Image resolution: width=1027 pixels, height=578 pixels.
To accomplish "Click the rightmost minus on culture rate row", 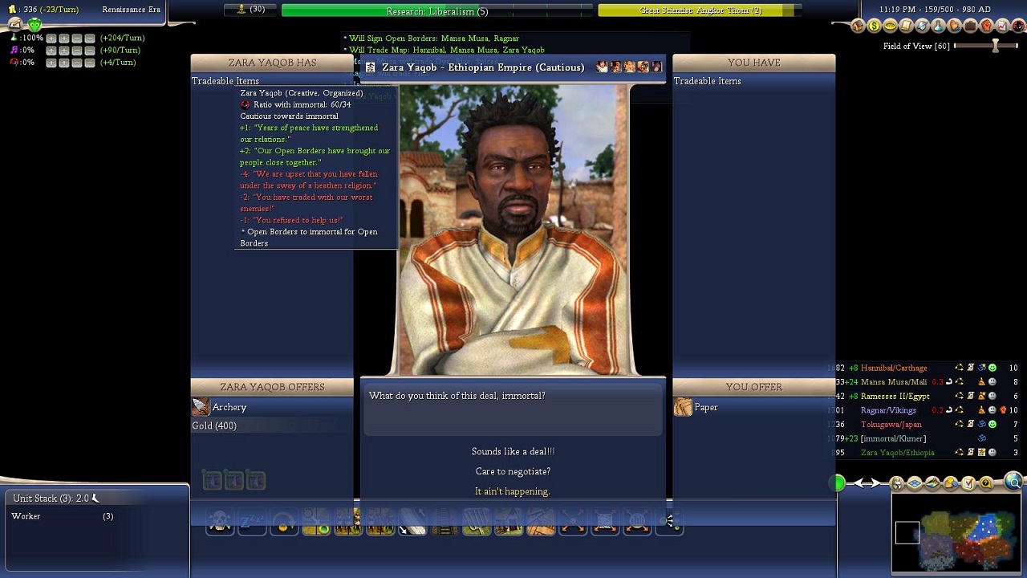I will [x=89, y=51].
